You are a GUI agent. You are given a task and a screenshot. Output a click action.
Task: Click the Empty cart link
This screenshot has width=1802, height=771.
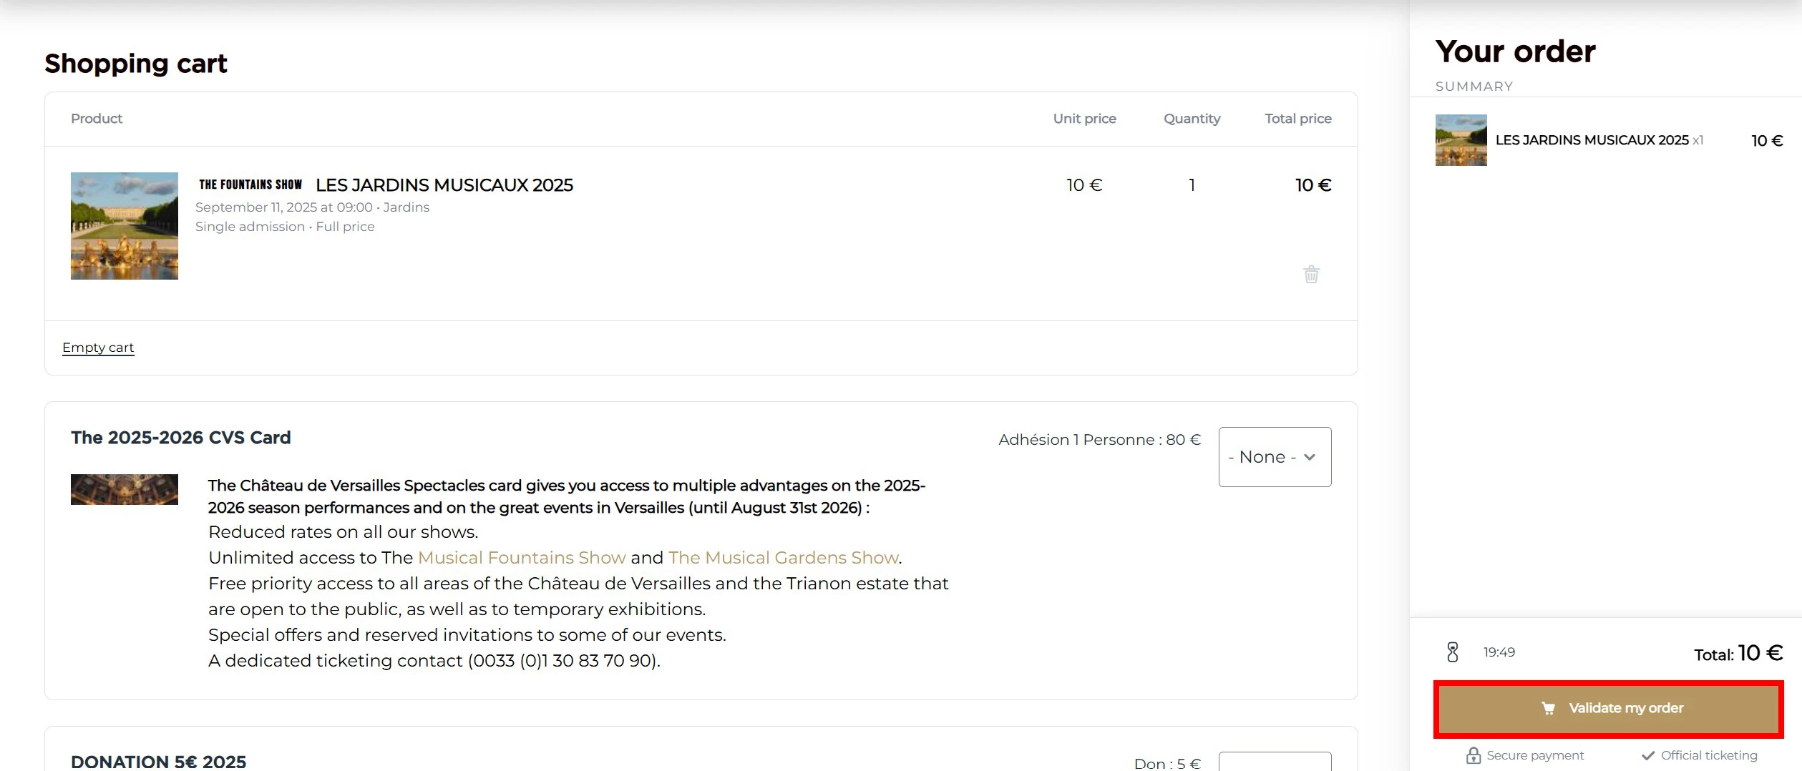[x=98, y=348]
